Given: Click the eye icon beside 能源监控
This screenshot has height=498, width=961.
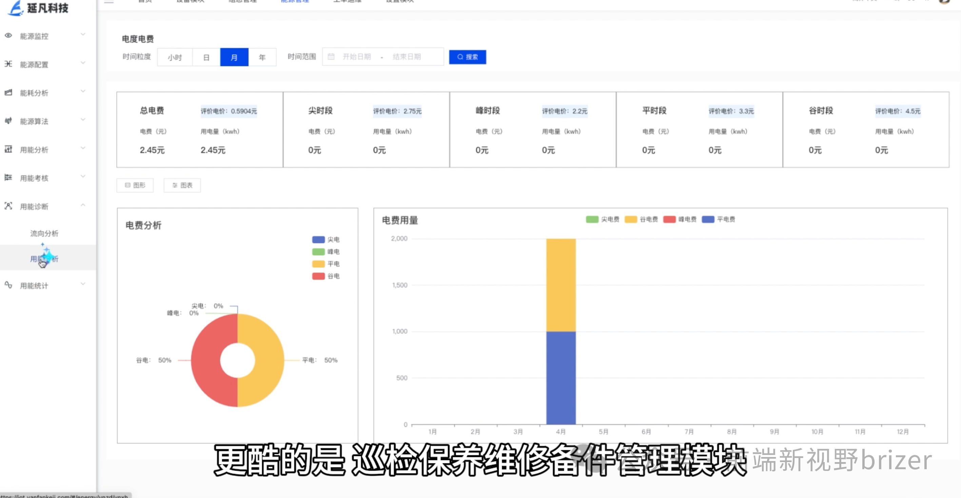Looking at the screenshot, I should coord(8,36).
